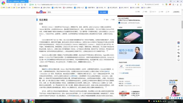Viewport: 183px width, 103px height.
Task: Open the 常用 bookmarks folder
Action: 3,8
